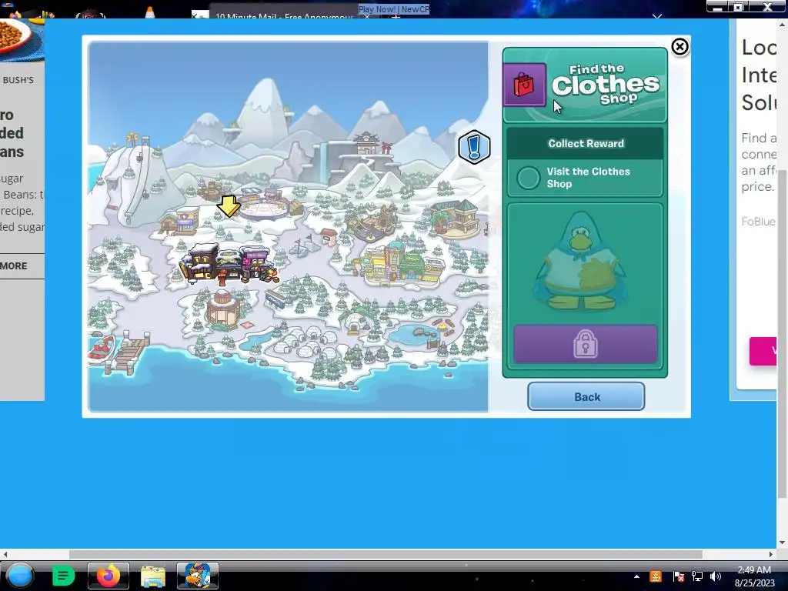788x591 pixels.
Task: Open the green chat app in taskbar
Action: pyautogui.click(x=63, y=576)
